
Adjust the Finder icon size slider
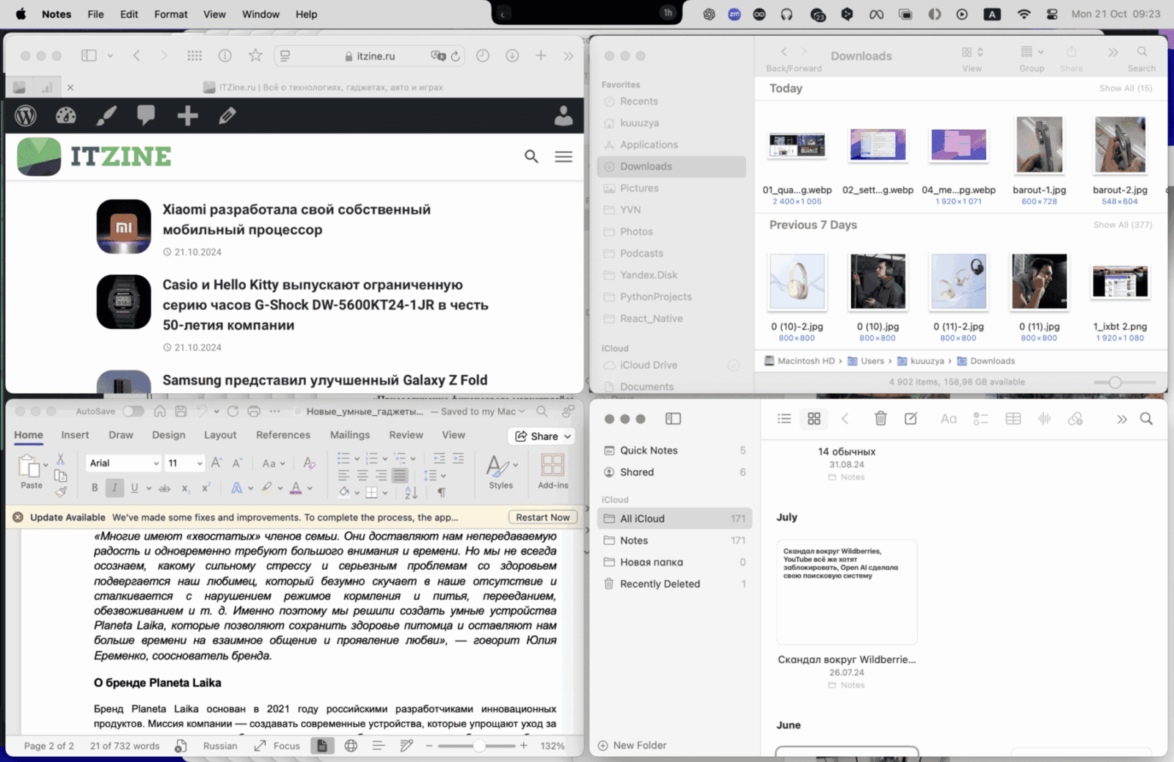click(x=1125, y=382)
